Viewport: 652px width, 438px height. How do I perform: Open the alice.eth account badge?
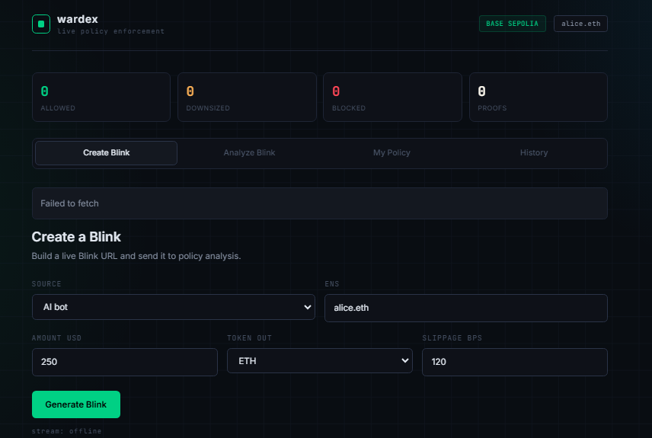point(580,24)
